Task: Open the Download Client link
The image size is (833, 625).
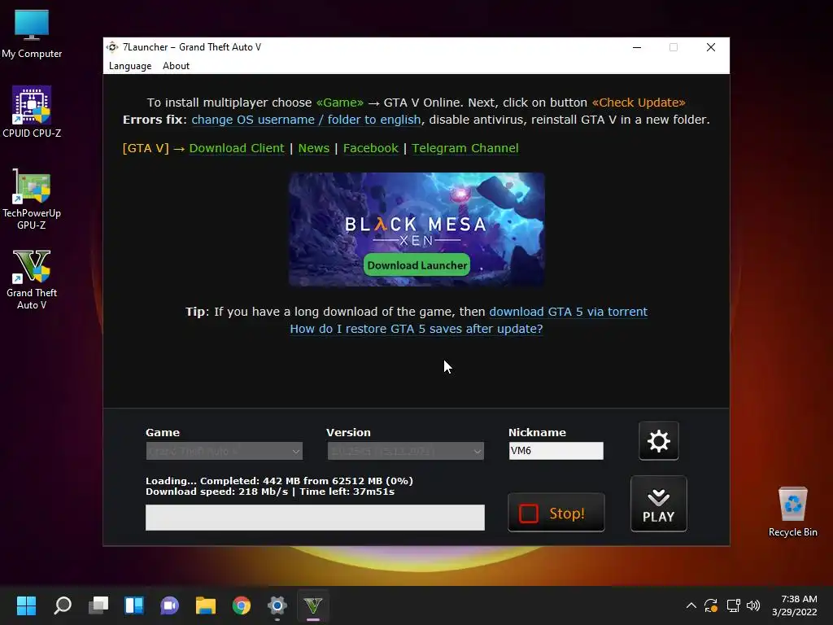Action: (237, 148)
